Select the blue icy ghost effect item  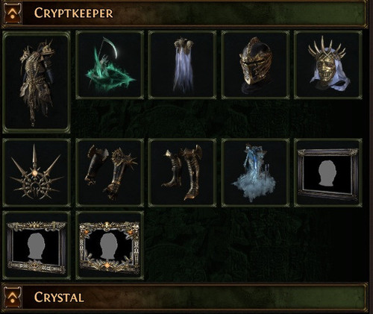tap(255, 173)
